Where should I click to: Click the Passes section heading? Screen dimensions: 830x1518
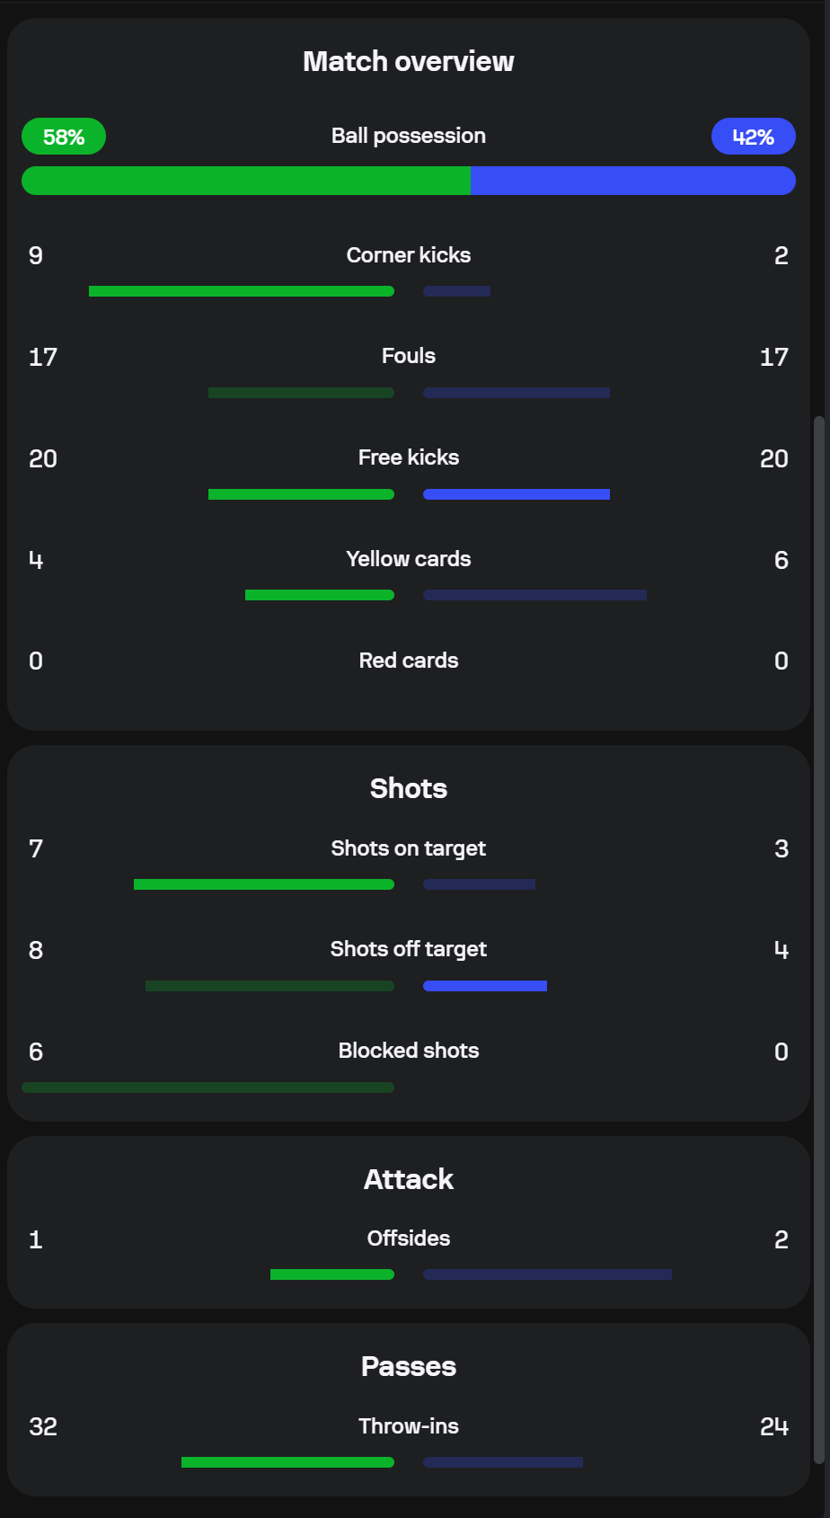tap(408, 1366)
